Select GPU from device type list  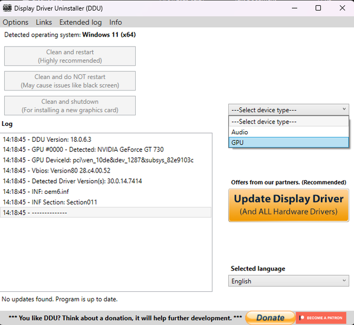288,142
